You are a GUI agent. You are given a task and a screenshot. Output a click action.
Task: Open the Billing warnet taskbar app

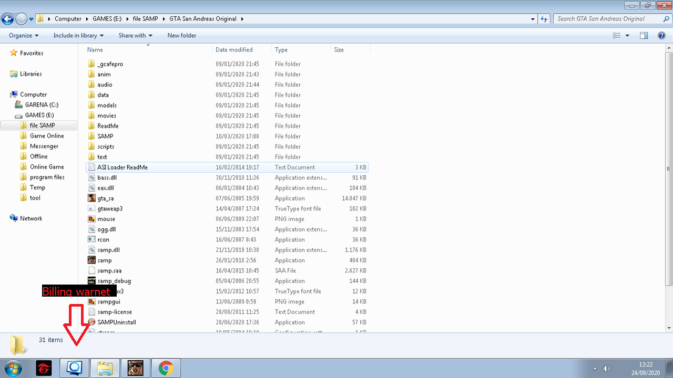click(x=74, y=369)
